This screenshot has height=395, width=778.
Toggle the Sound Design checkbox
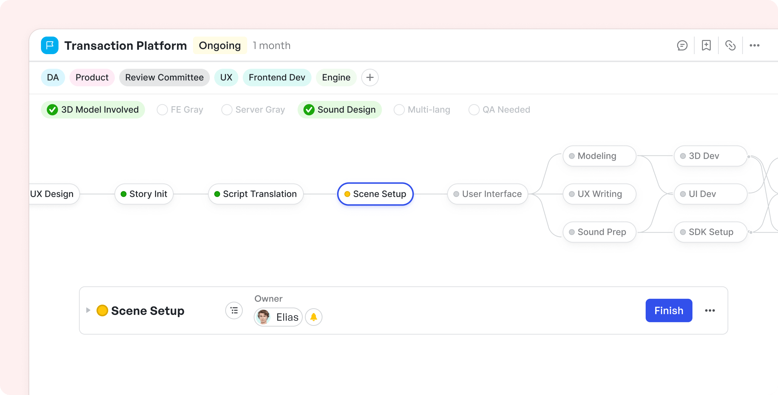coord(340,110)
